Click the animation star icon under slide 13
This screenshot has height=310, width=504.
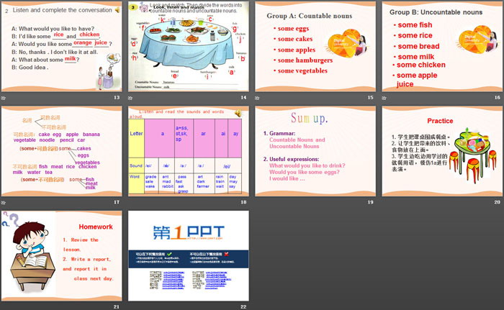4,98
